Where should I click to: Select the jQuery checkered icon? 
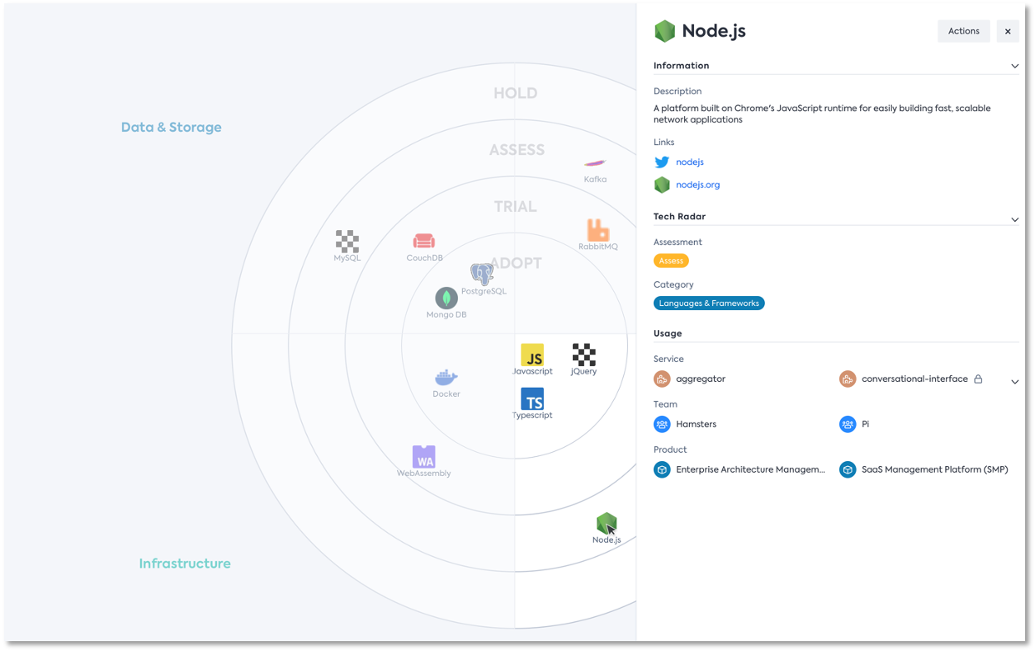(x=584, y=355)
